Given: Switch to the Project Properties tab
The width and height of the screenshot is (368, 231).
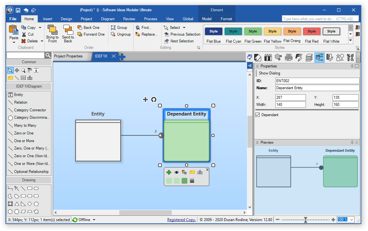Looking at the screenshot, I should [68, 56].
